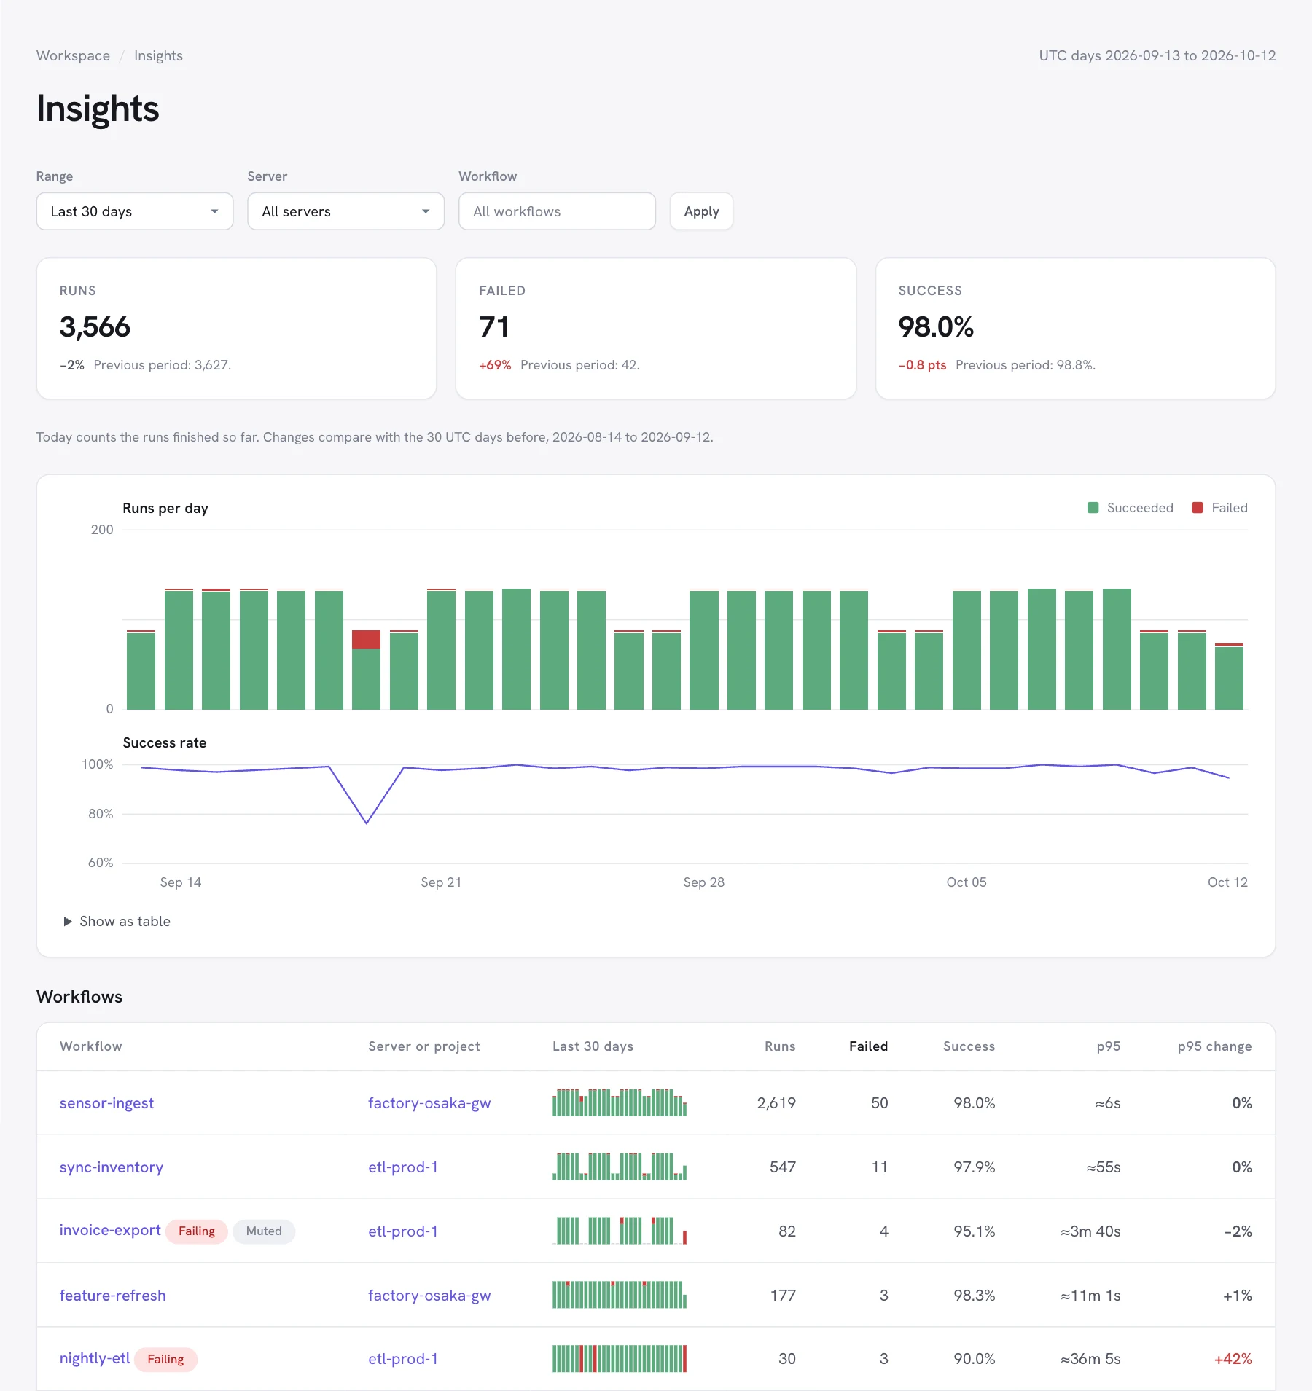This screenshot has height=1391, width=1312.
Task: Toggle the Failed legend swatch
Action: (1197, 508)
